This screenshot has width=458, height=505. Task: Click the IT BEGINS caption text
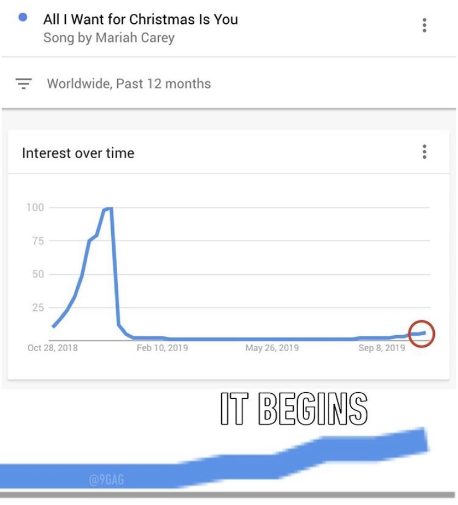(x=294, y=409)
